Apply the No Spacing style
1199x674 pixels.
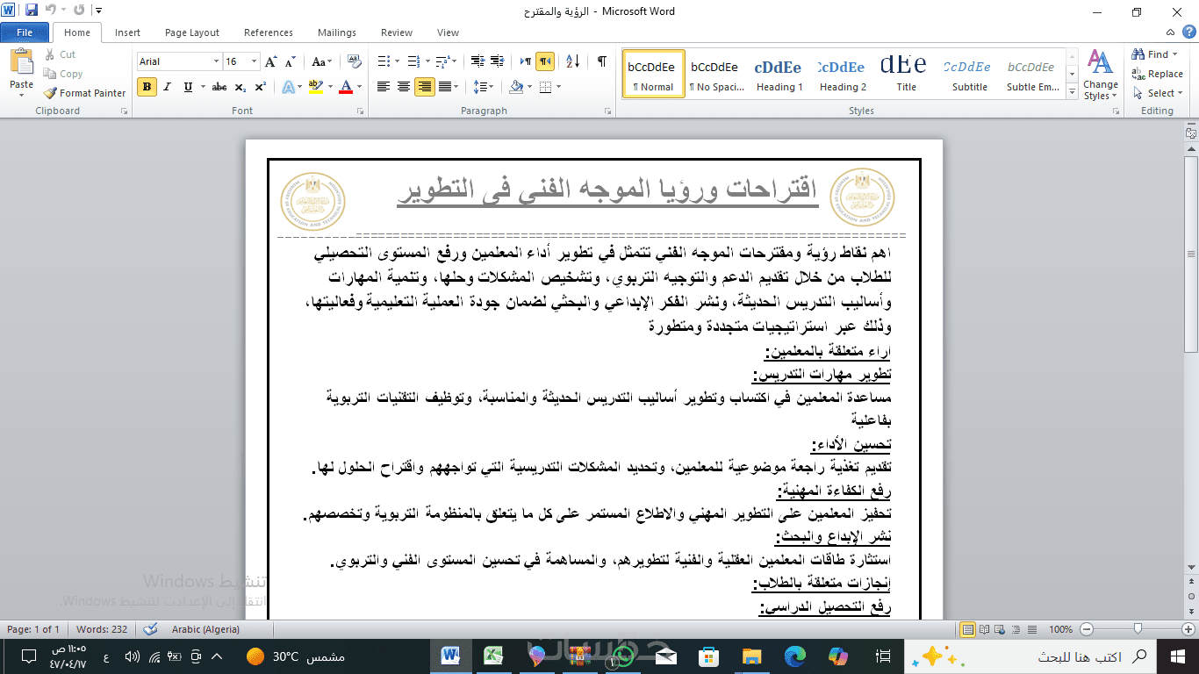pyautogui.click(x=716, y=74)
